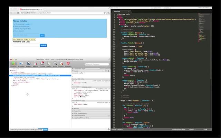
Task: Toggle element state icon in Styles header
Action: (106, 71)
